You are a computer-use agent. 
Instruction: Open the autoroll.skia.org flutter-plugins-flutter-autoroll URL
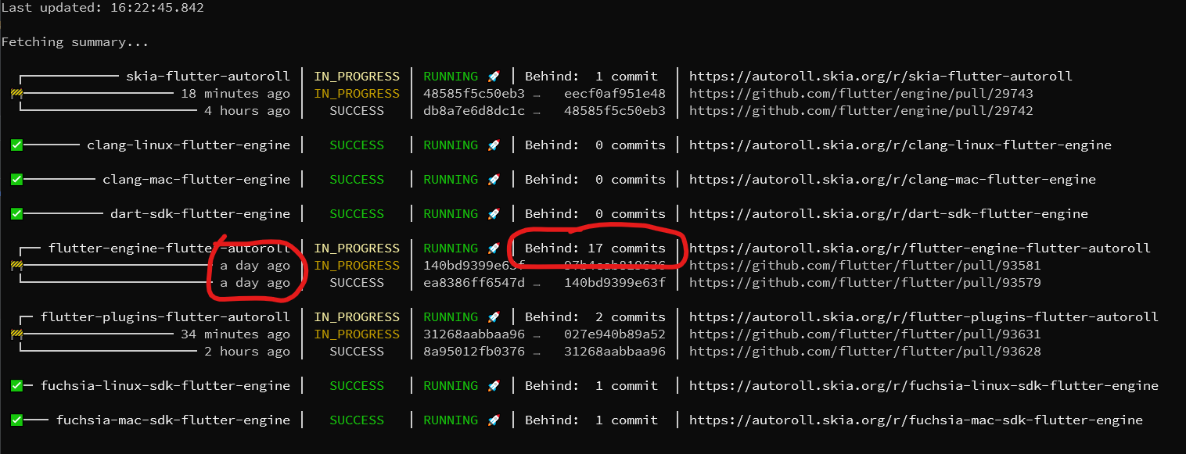(x=924, y=317)
